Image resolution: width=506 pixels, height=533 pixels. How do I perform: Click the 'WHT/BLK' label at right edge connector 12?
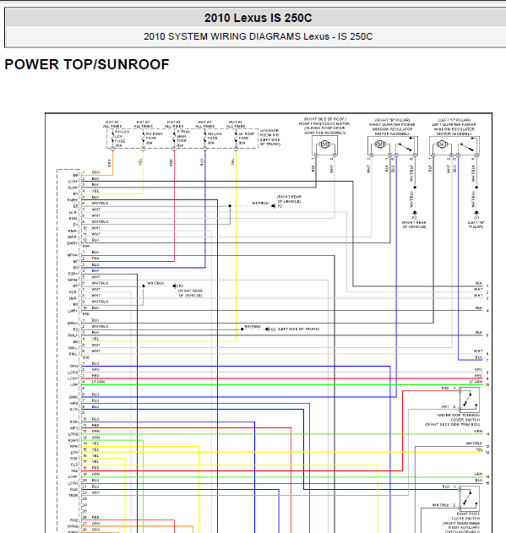[474, 443]
